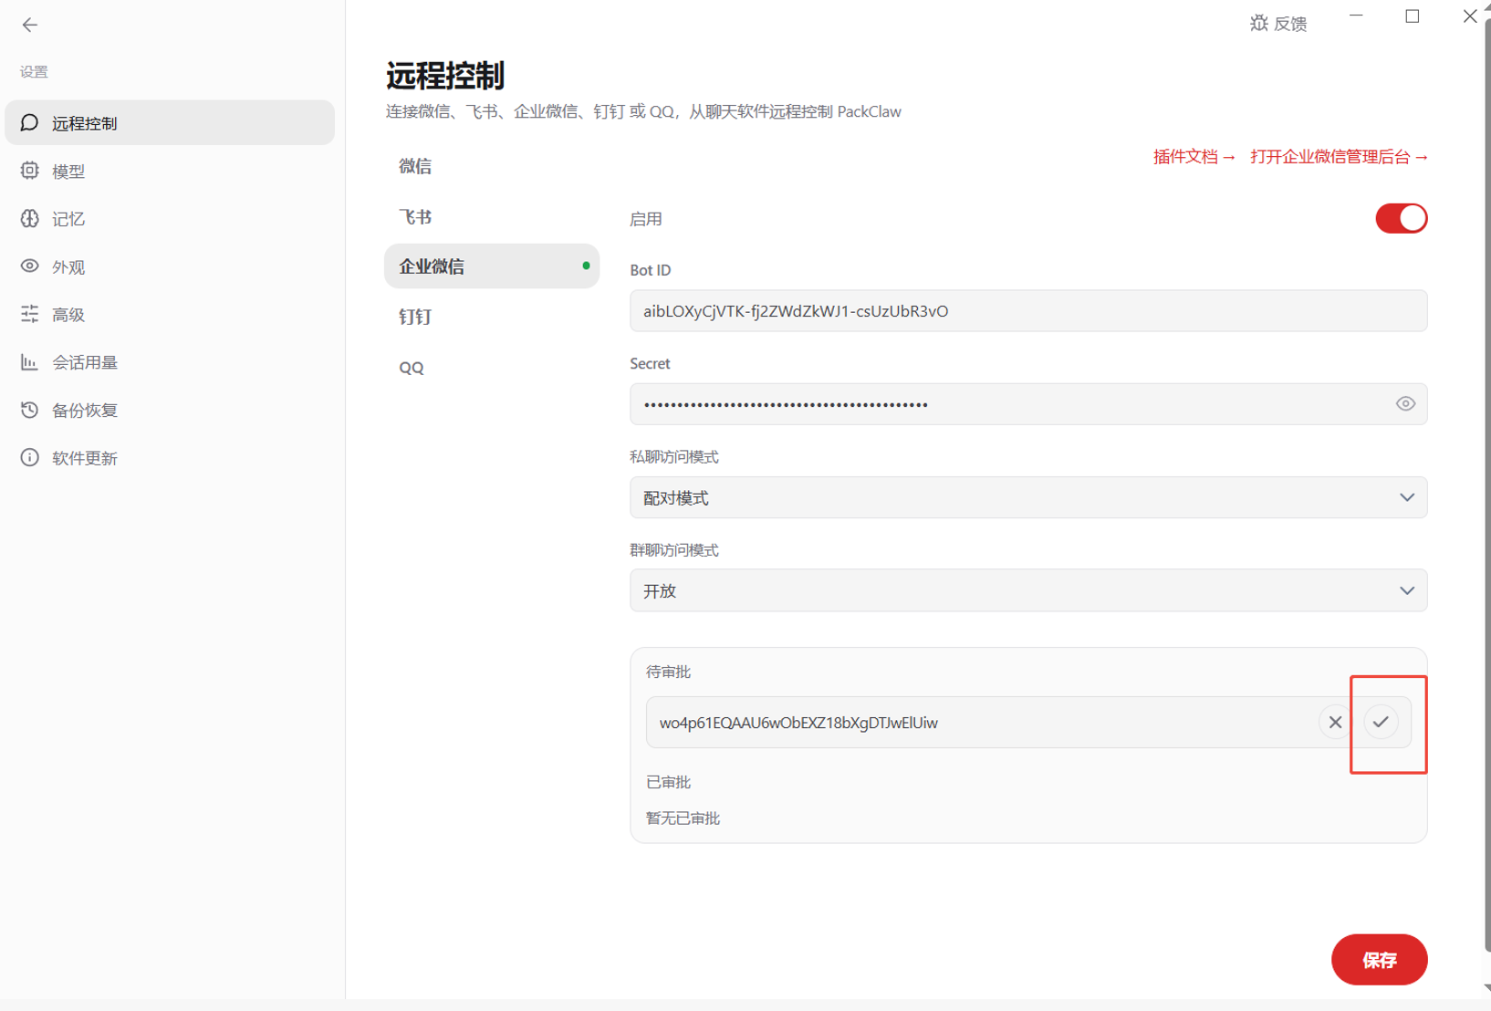Image resolution: width=1491 pixels, height=1011 pixels.
Task: Open 打开企业微信管理后台 link
Action: point(1339,157)
